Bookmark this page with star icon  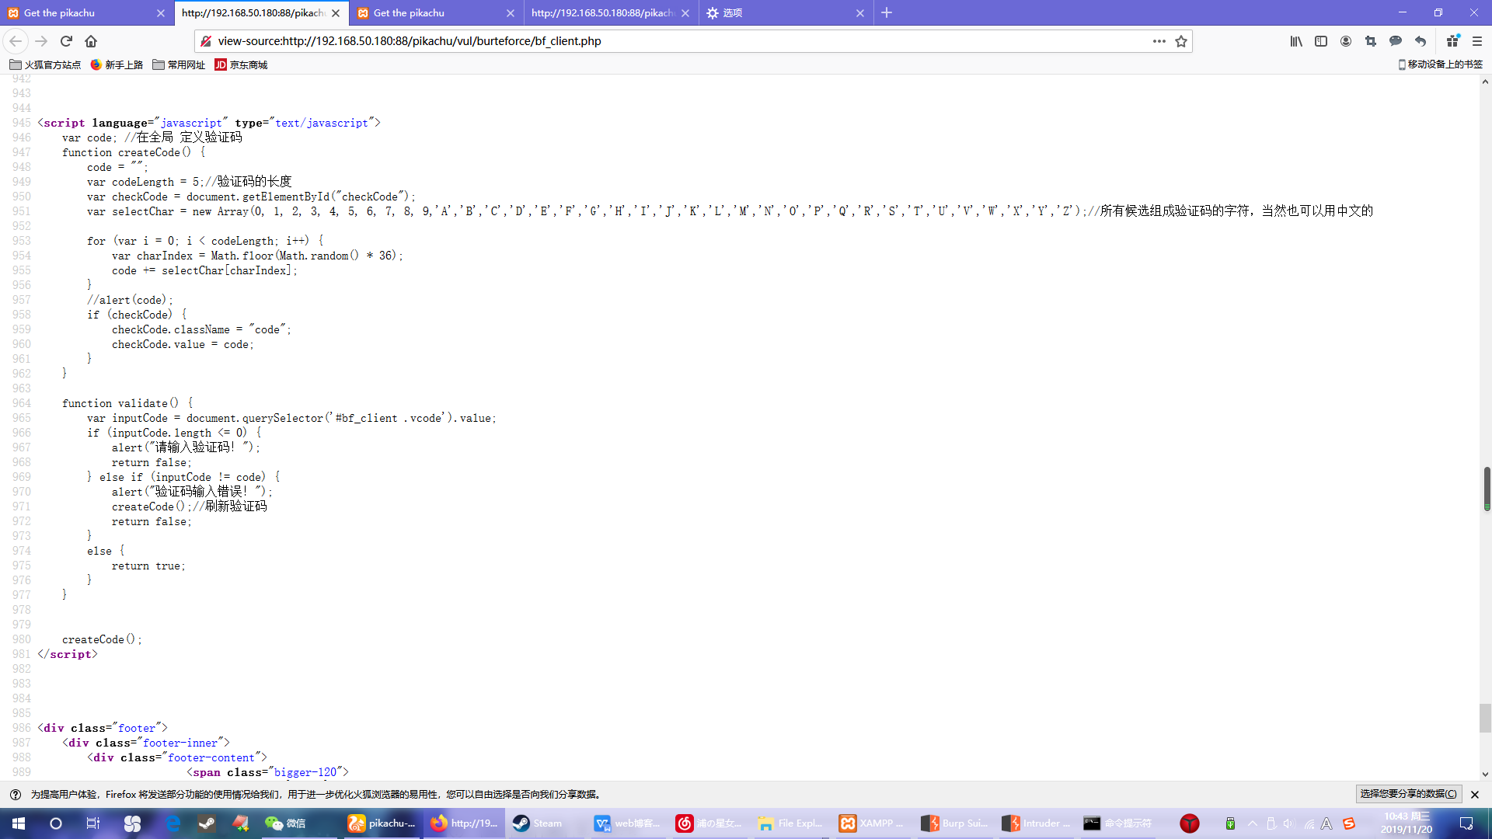pos(1181,41)
